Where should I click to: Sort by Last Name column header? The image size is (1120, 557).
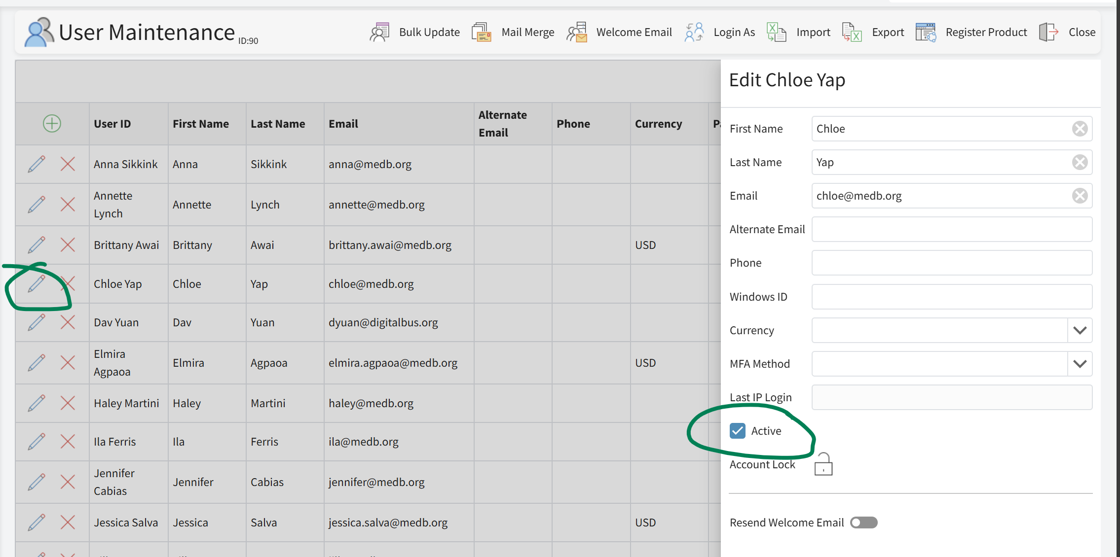tap(278, 124)
